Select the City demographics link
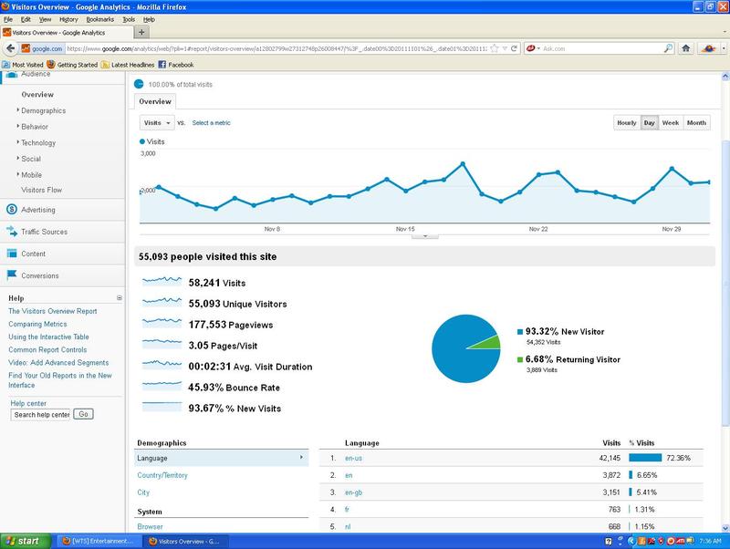 (x=143, y=492)
